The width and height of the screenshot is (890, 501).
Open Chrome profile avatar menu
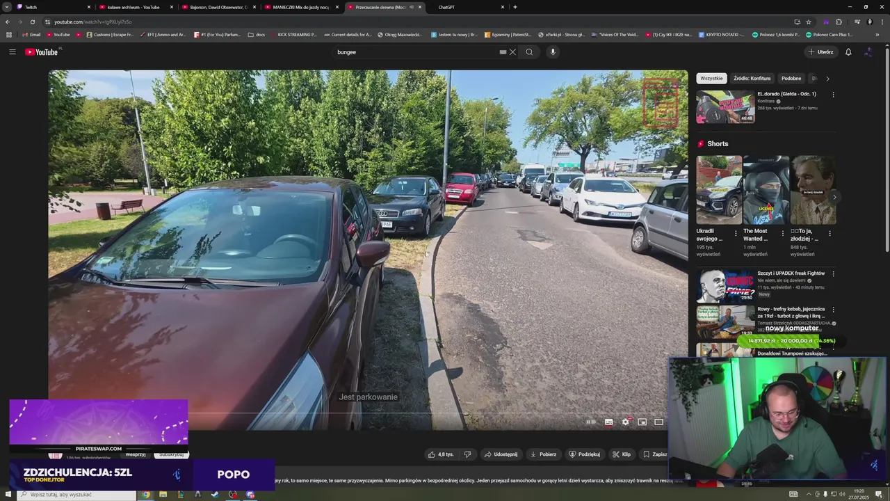[869, 22]
